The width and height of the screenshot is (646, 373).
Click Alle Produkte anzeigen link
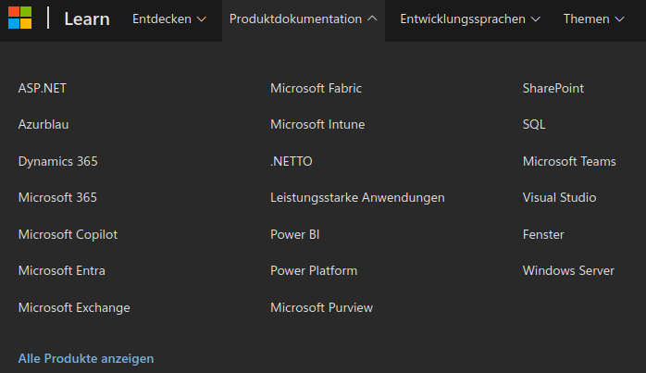[86, 358]
